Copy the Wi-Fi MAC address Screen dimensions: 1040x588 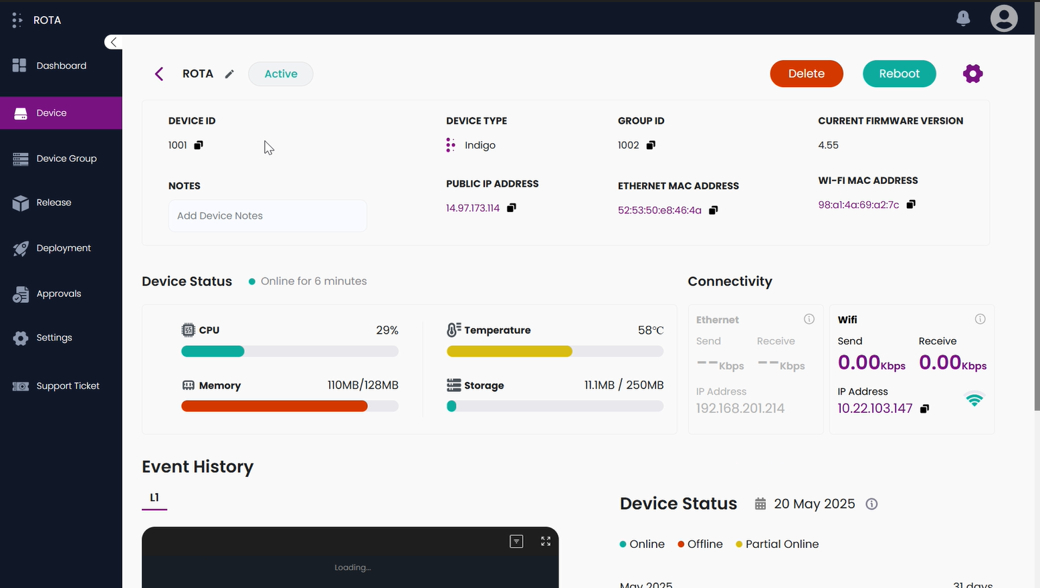(911, 204)
